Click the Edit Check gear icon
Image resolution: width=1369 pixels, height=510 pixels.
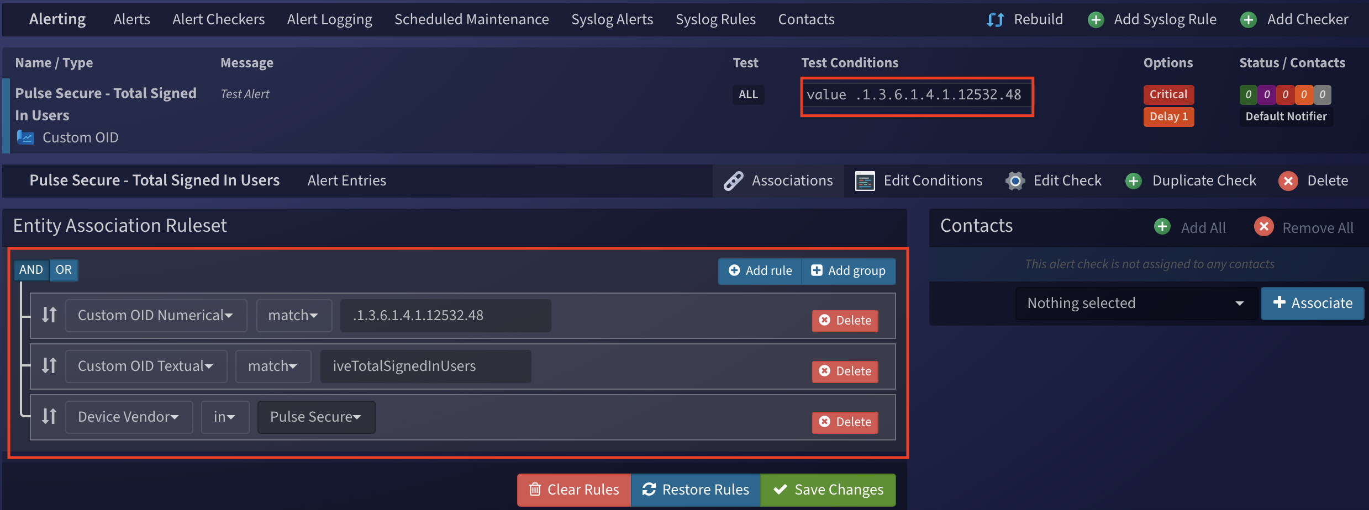coord(1015,181)
